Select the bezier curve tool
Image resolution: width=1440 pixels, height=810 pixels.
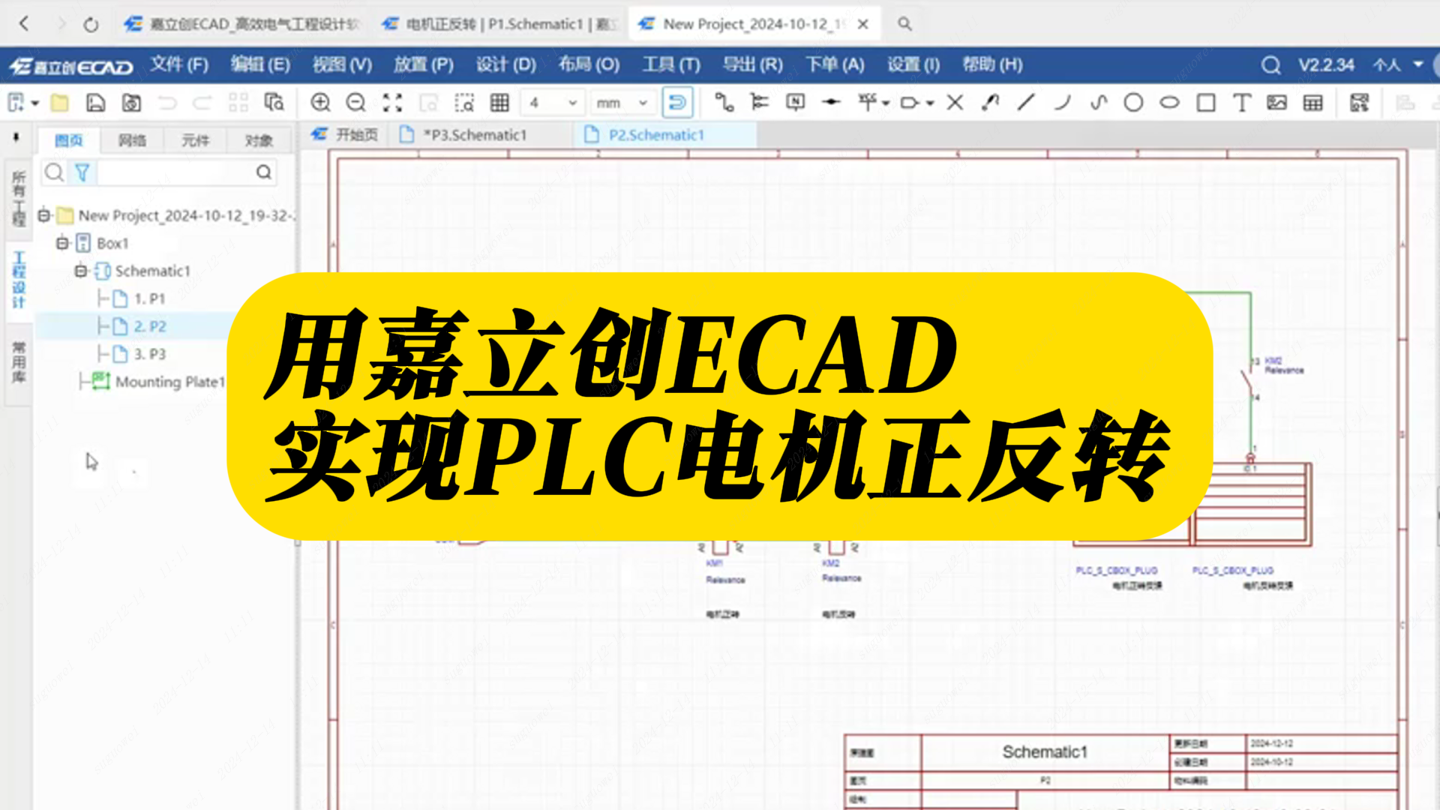tap(1098, 103)
